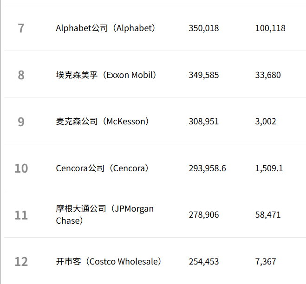
Task: Click Cencora revenue value 293,958.6
Action: 207,168
